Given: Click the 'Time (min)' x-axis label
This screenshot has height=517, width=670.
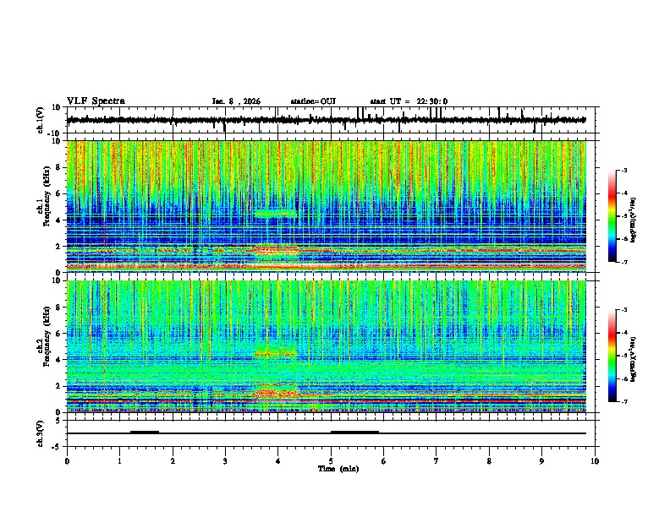Looking at the screenshot, I should pos(338,469).
